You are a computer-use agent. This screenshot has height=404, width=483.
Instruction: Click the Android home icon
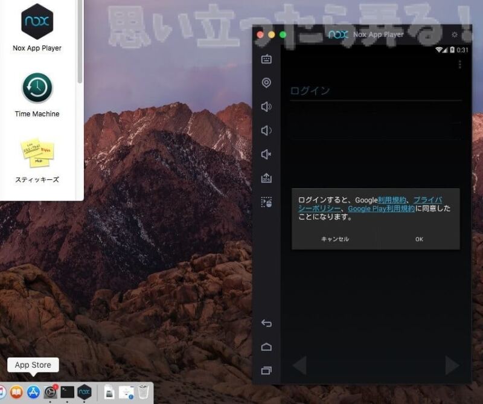point(266,347)
